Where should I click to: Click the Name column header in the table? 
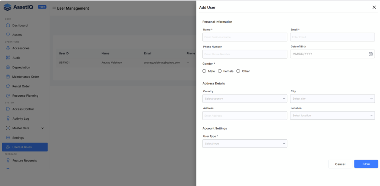pos(105,53)
